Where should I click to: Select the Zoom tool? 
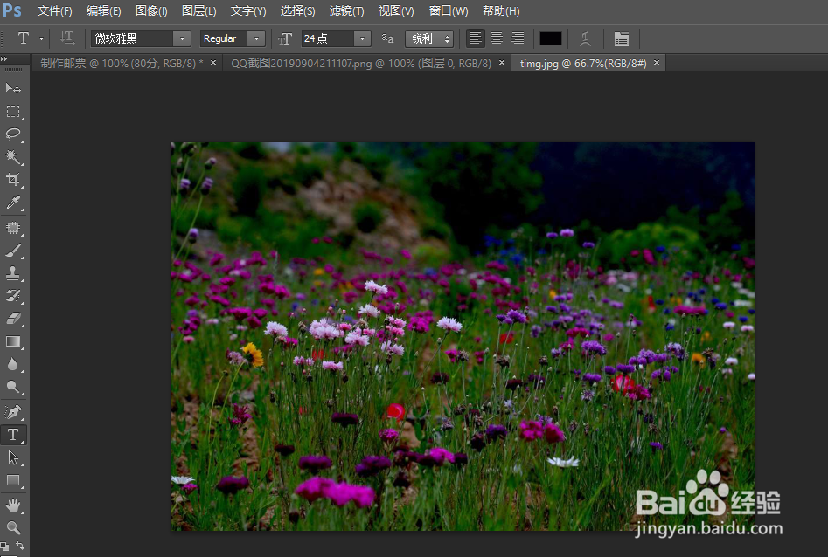(13, 527)
